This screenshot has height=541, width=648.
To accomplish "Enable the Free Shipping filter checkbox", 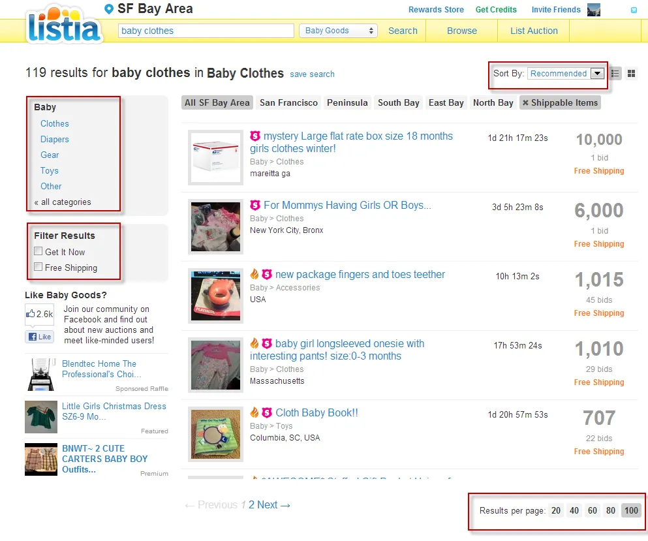I will (38, 267).
